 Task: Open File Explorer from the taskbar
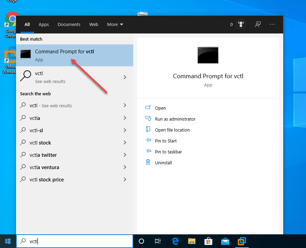[x=192, y=241]
